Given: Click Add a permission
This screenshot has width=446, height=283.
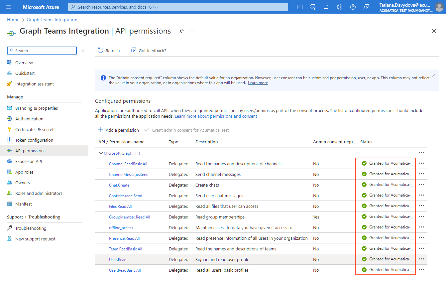Looking at the screenshot, I should pos(118,130).
